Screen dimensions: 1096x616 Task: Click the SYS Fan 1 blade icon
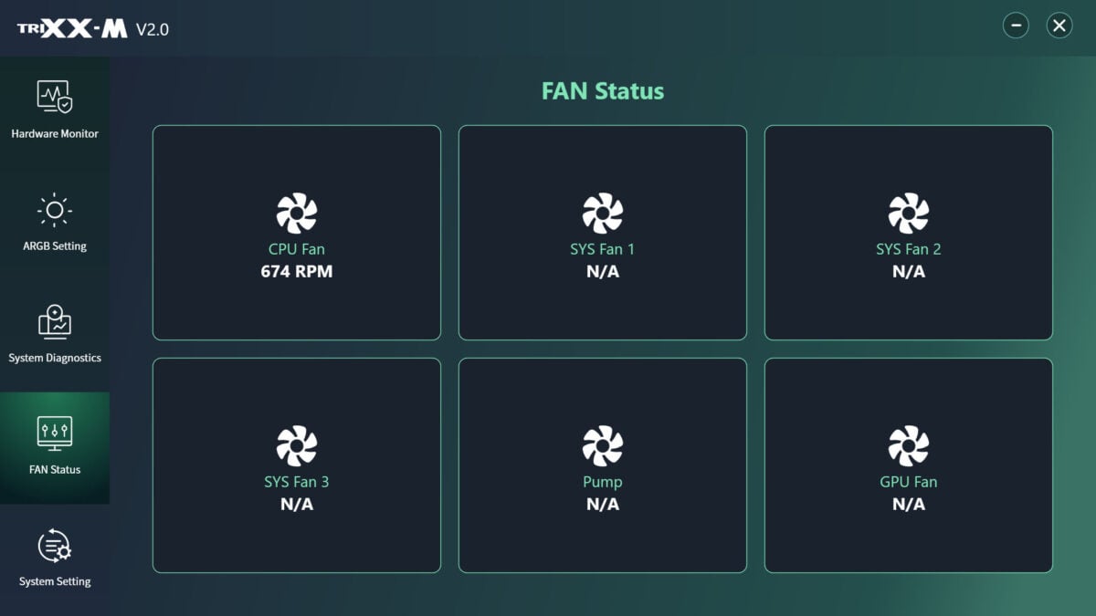602,214
